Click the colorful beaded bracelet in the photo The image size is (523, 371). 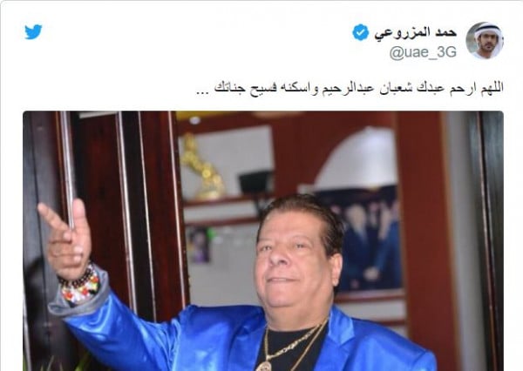click(80, 284)
